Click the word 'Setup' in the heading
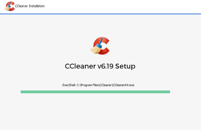Image resolution: width=201 pixels, height=130 pixels. click(x=125, y=66)
